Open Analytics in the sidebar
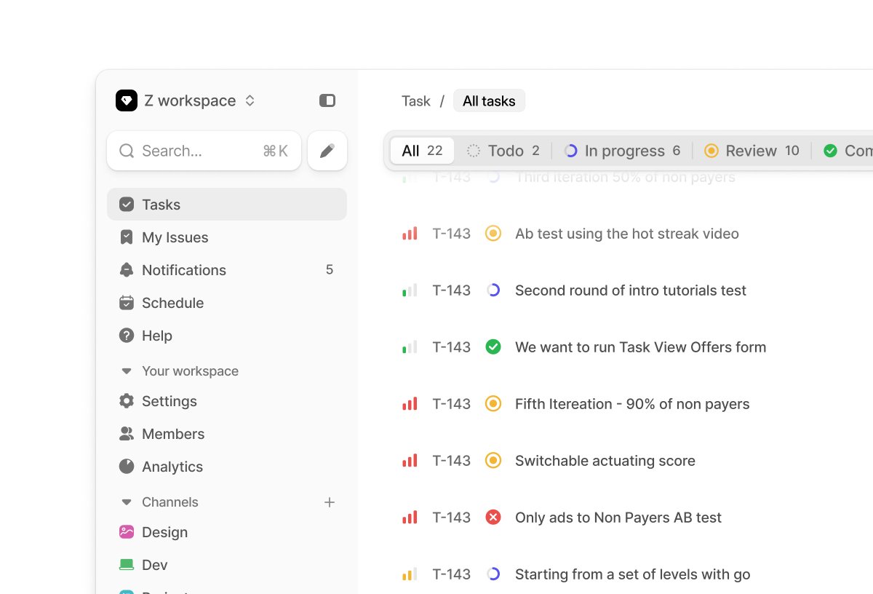873x594 pixels. 227,467
